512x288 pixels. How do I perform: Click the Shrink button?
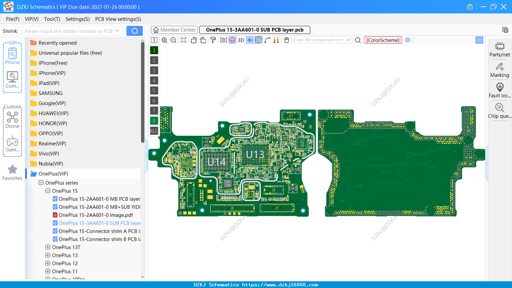point(10,31)
